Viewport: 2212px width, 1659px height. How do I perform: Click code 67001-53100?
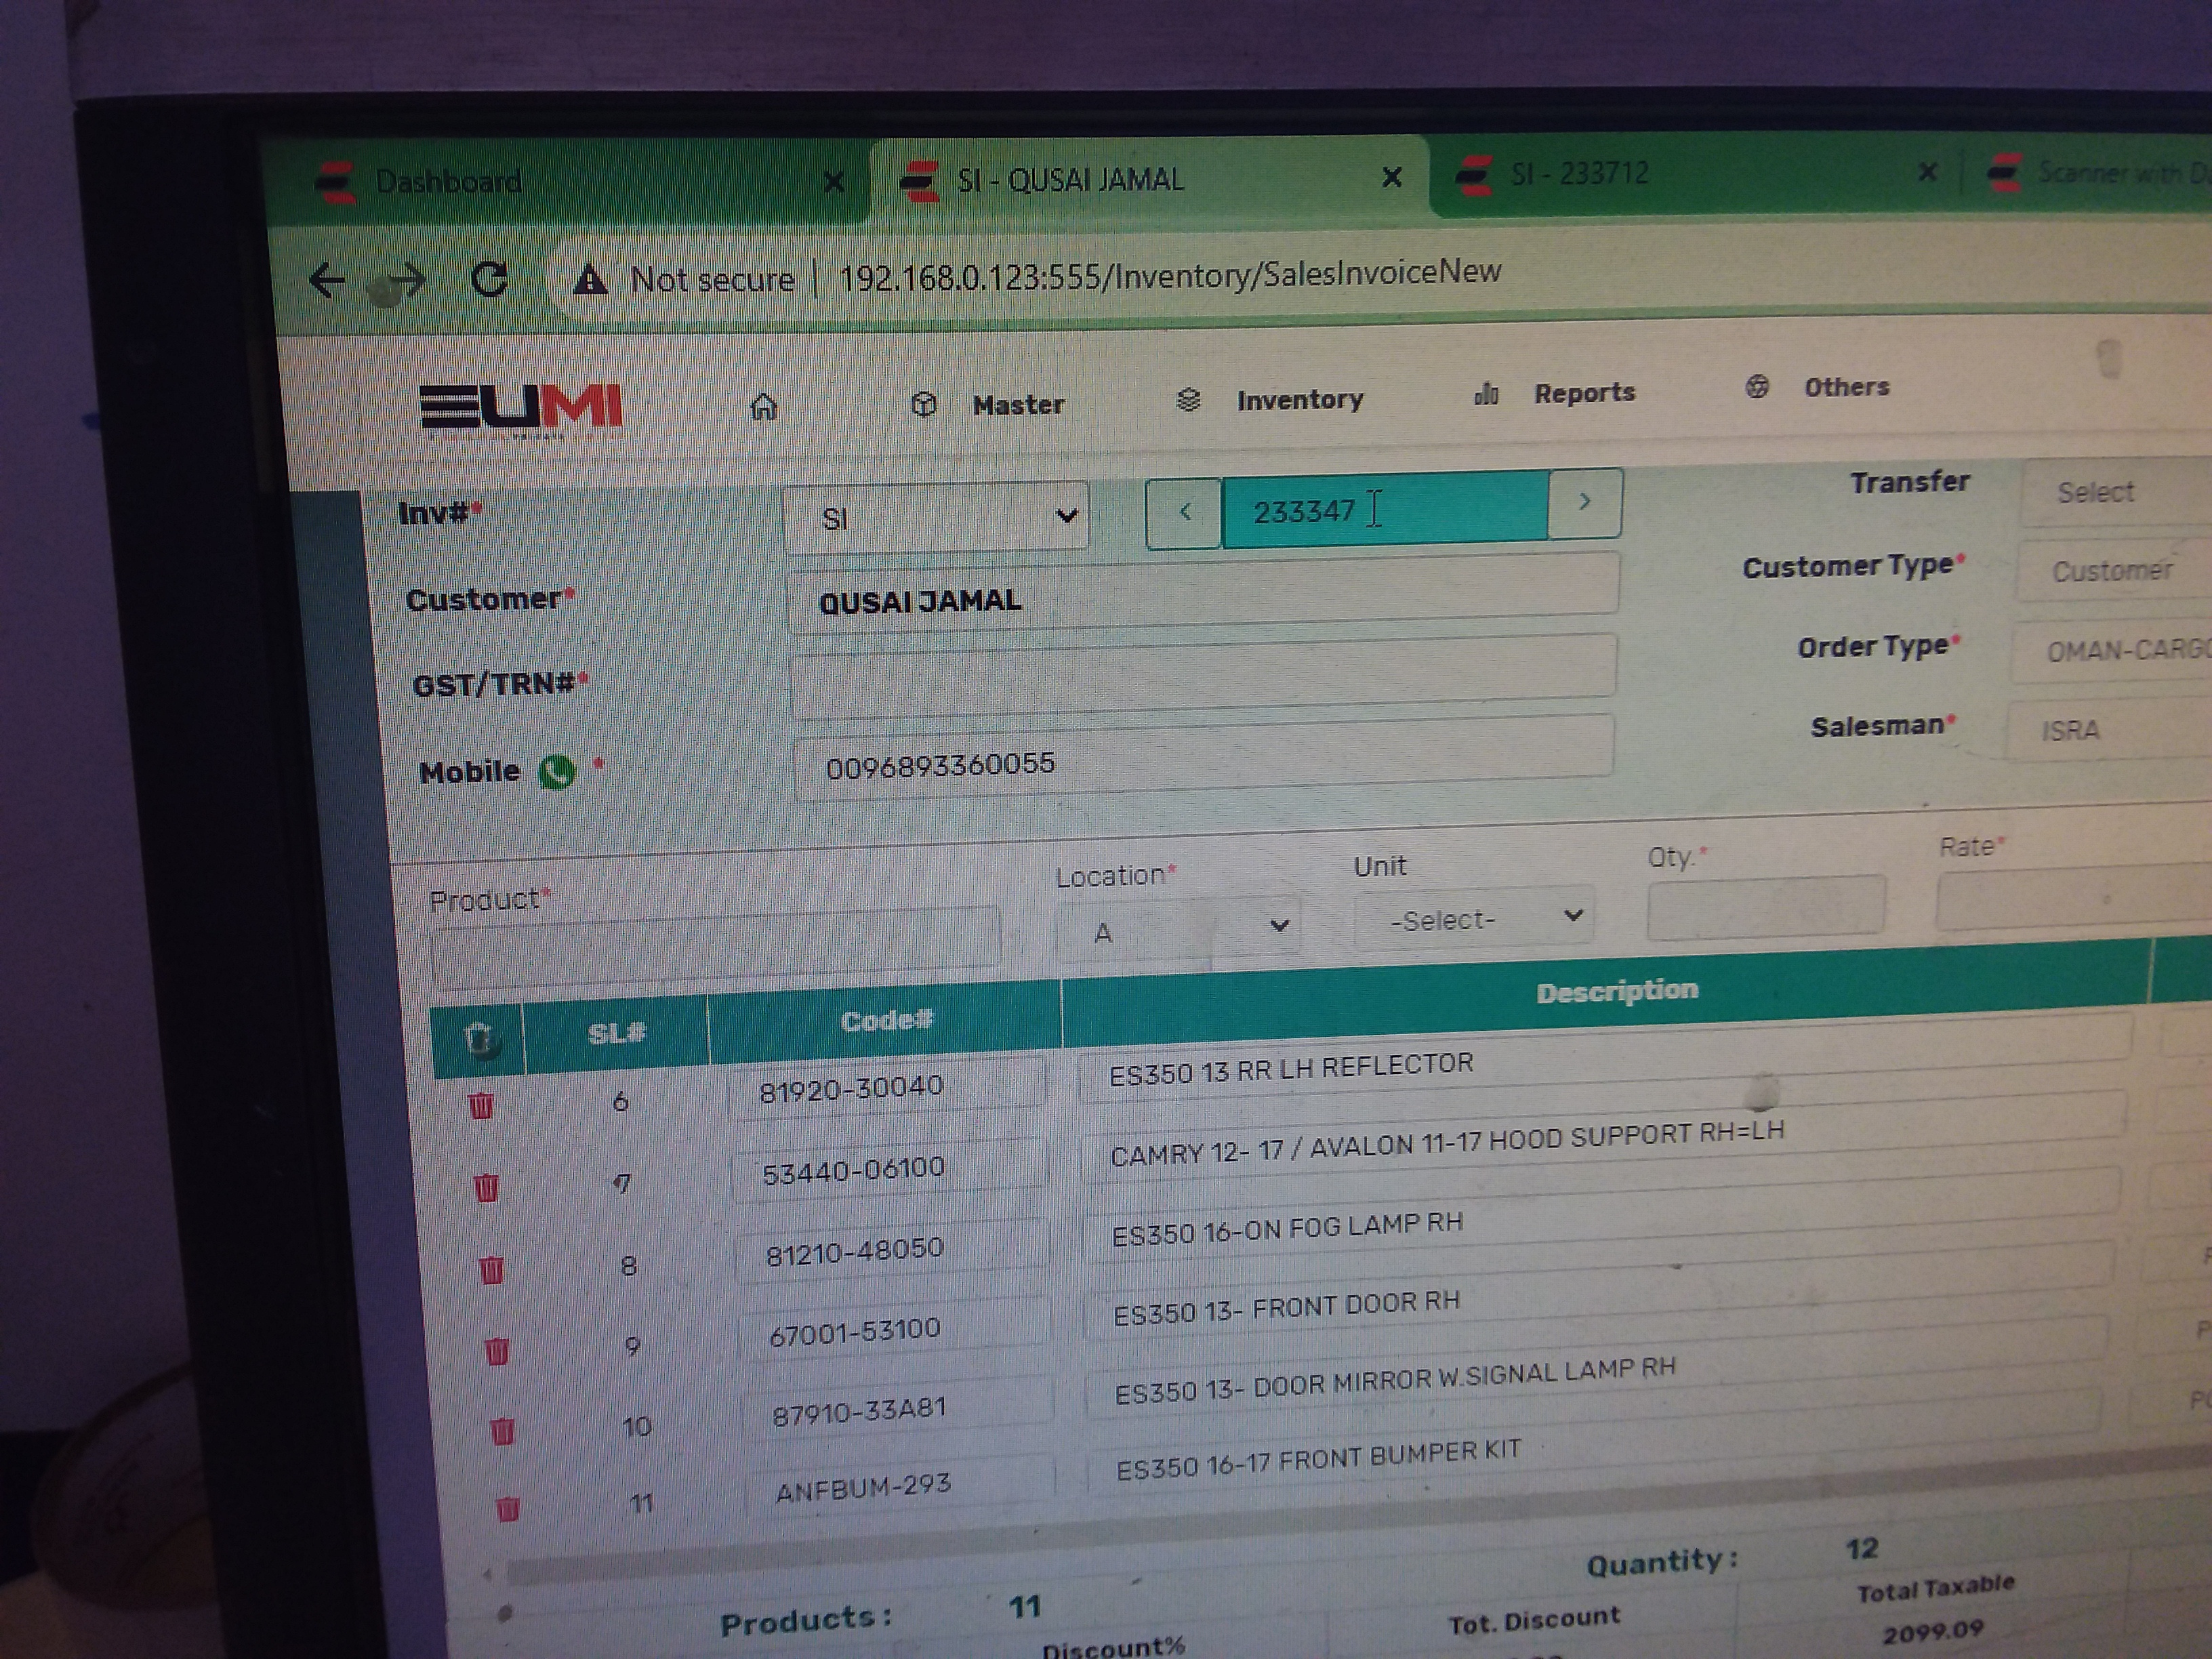coord(856,1332)
